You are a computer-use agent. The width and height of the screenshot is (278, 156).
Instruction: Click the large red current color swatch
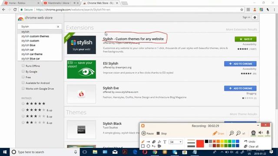click(x=200, y=143)
